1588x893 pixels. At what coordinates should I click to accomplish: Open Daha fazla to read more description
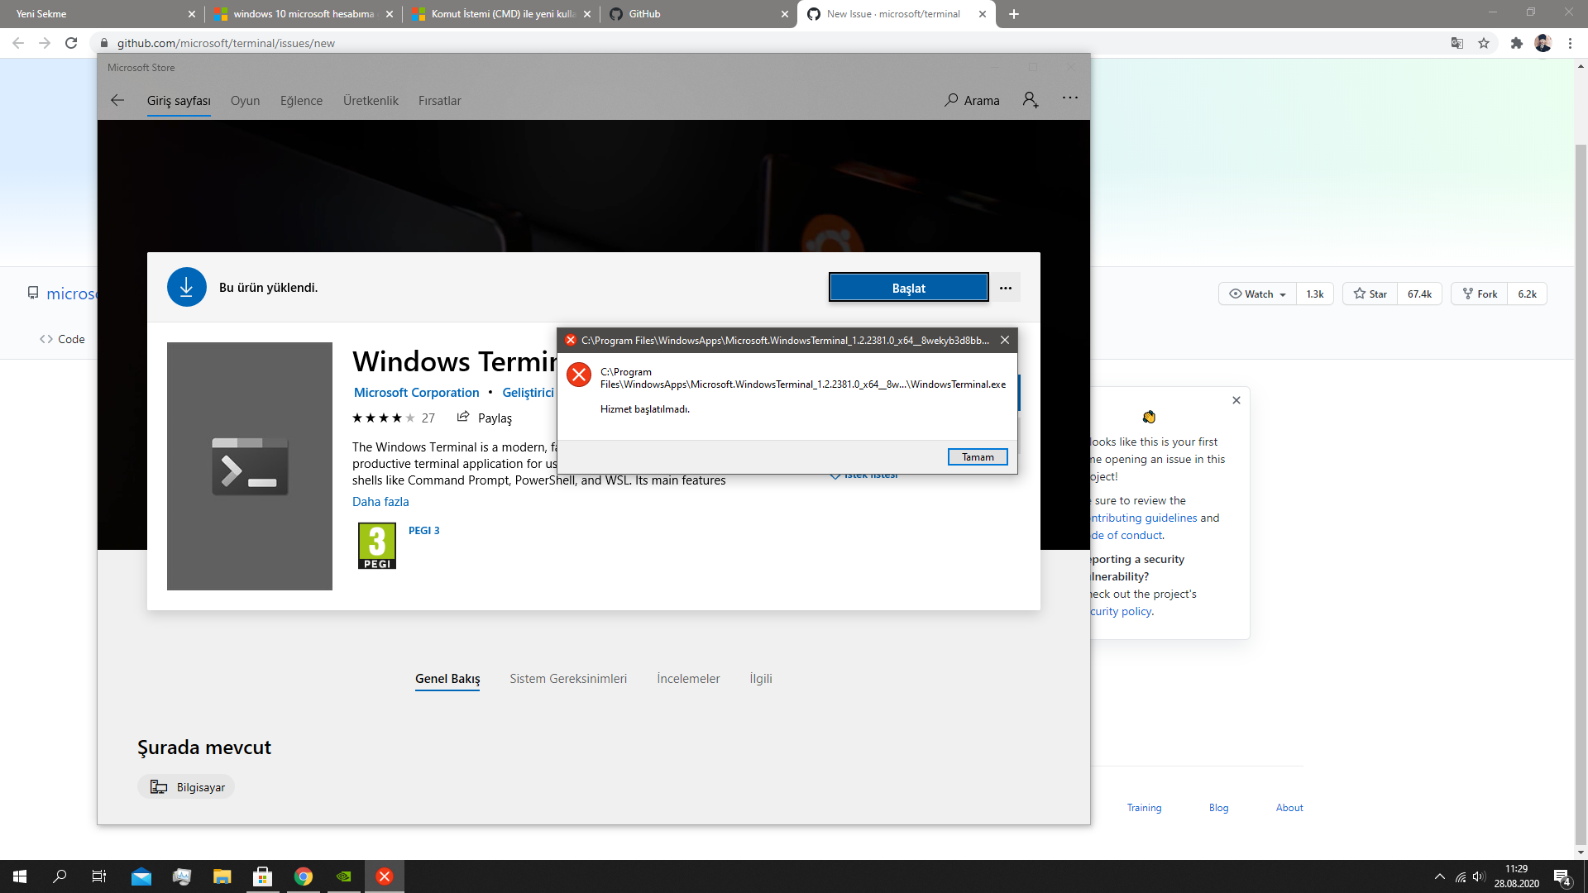(x=380, y=501)
